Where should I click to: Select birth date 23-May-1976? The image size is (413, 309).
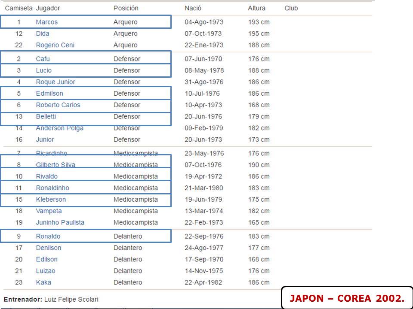click(x=204, y=153)
